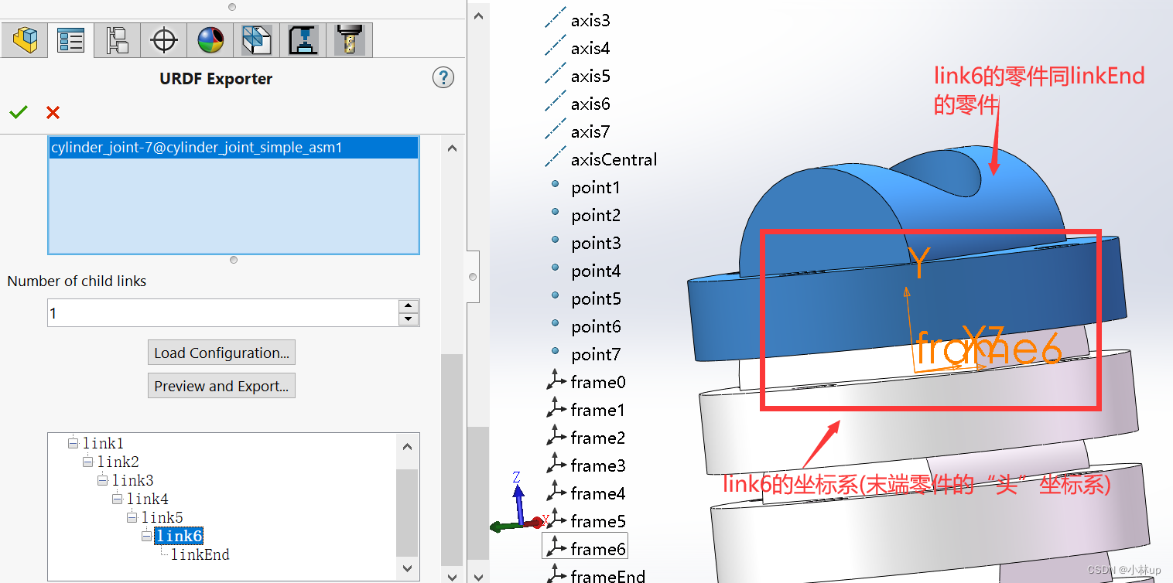Click the point1 reference point icon
Image resolution: width=1173 pixels, height=583 pixels.
click(x=555, y=184)
